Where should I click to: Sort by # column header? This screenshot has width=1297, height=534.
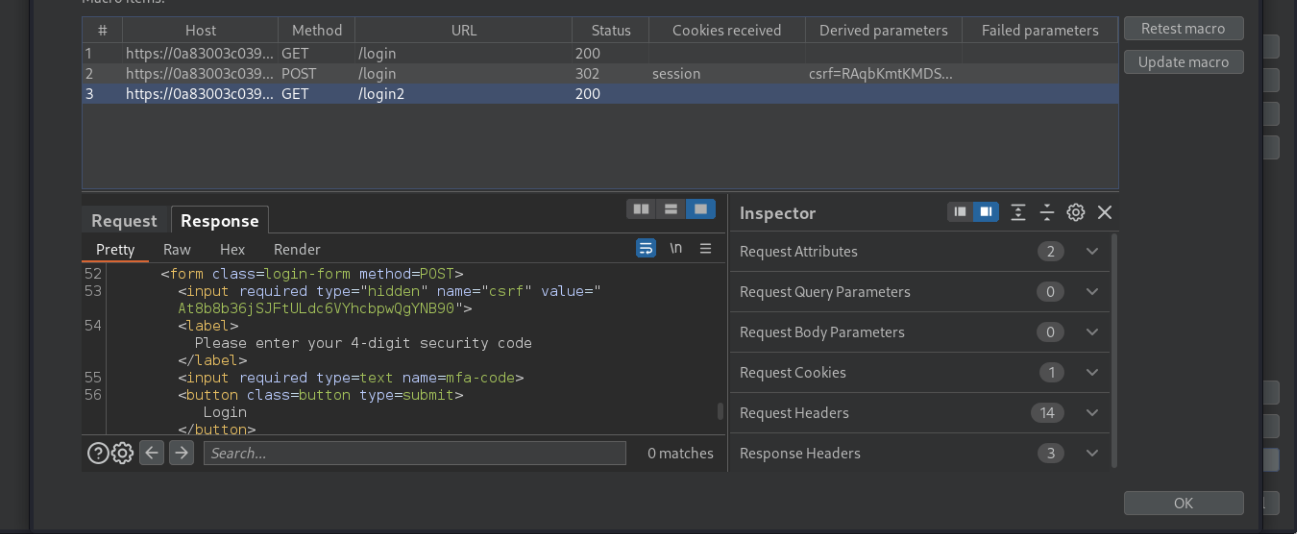[102, 30]
